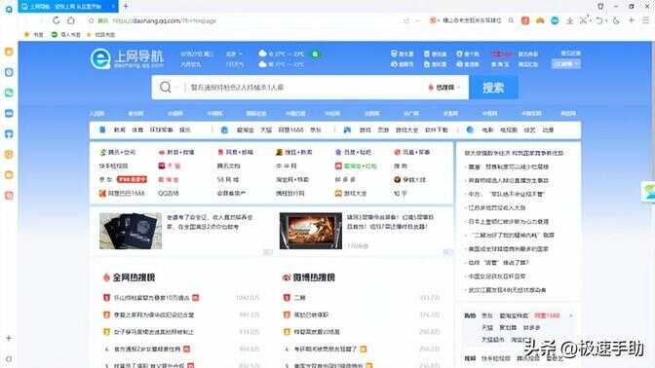Click the blue 搜索 button
Image resolution: width=655 pixels, height=368 pixels.
point(493,88)
